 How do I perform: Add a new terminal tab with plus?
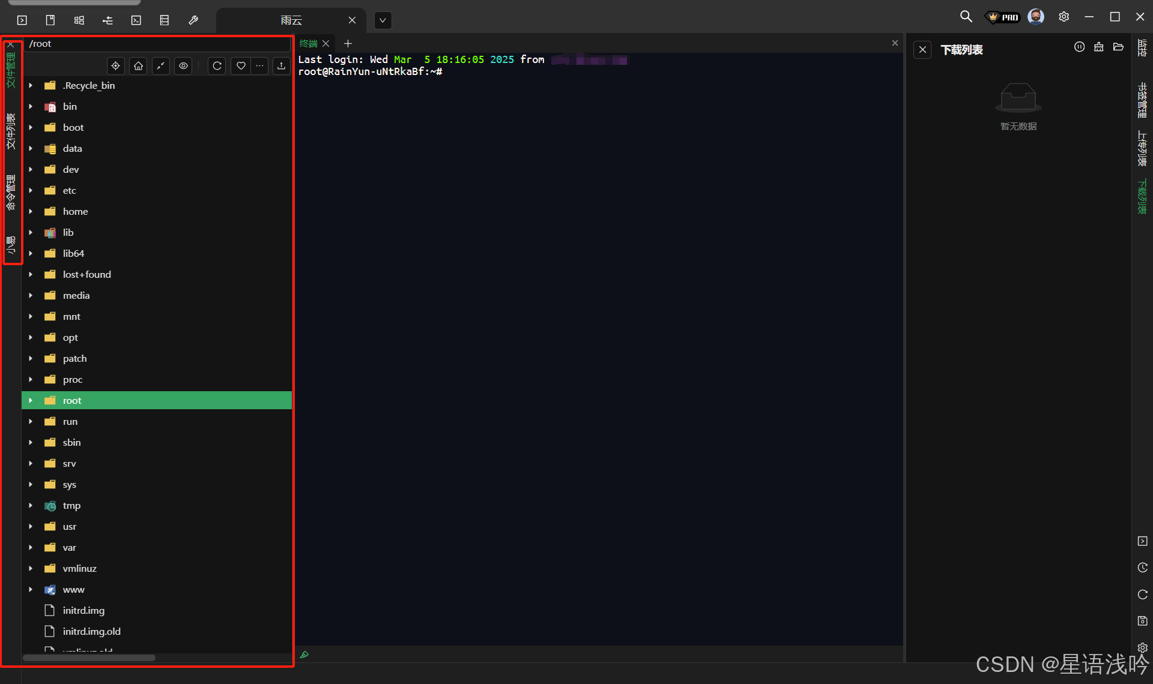[348, 44]
